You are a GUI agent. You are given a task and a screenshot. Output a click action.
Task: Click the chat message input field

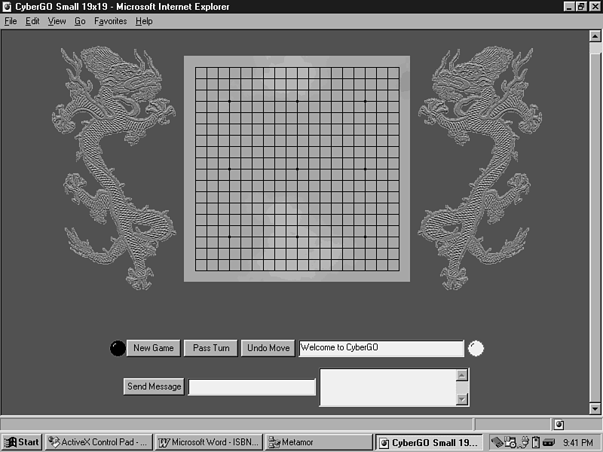(x=252, y=386)
